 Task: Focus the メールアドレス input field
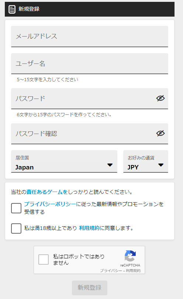[90, 37]
